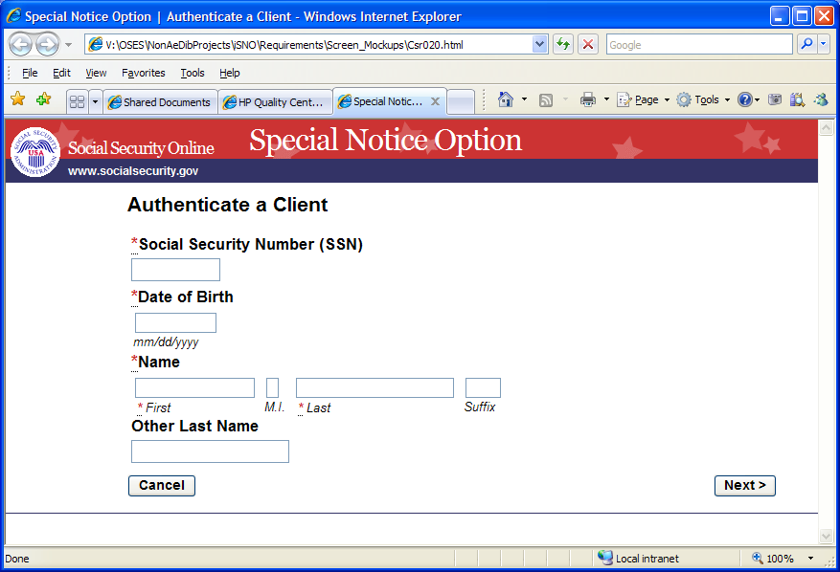Screen dimensions: 840x572
Task: Click the Other Last Name input field
Action: tap(210, 451)
